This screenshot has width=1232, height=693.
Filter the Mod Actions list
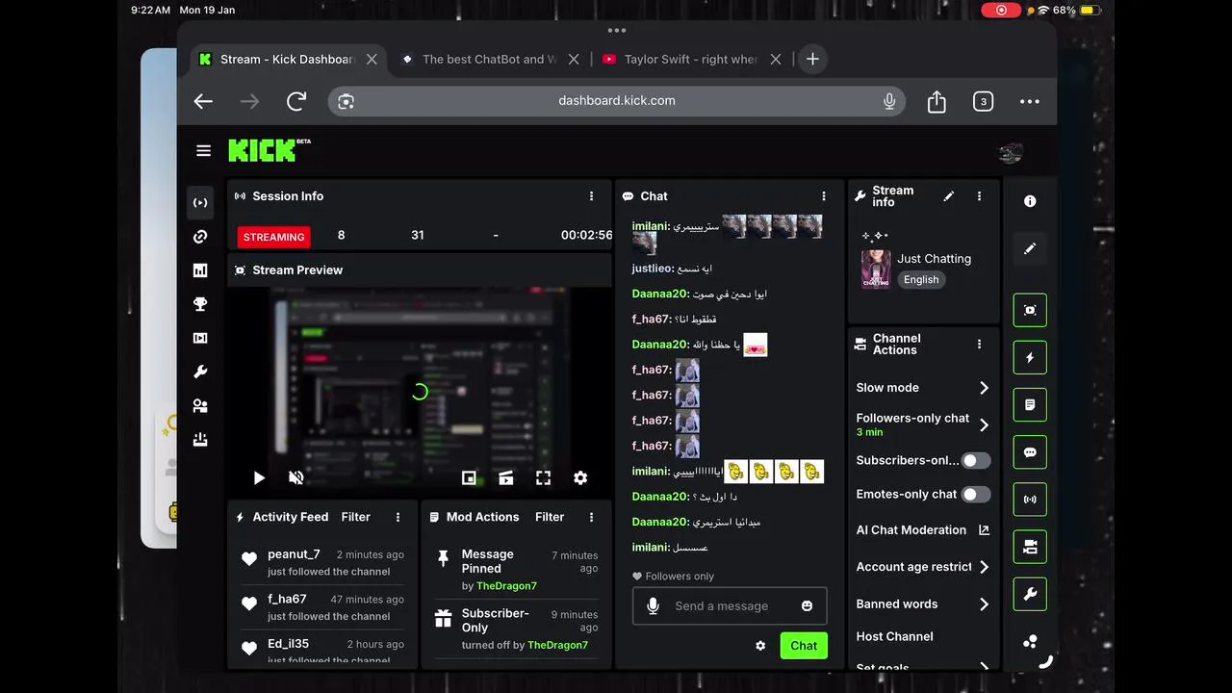550,517
